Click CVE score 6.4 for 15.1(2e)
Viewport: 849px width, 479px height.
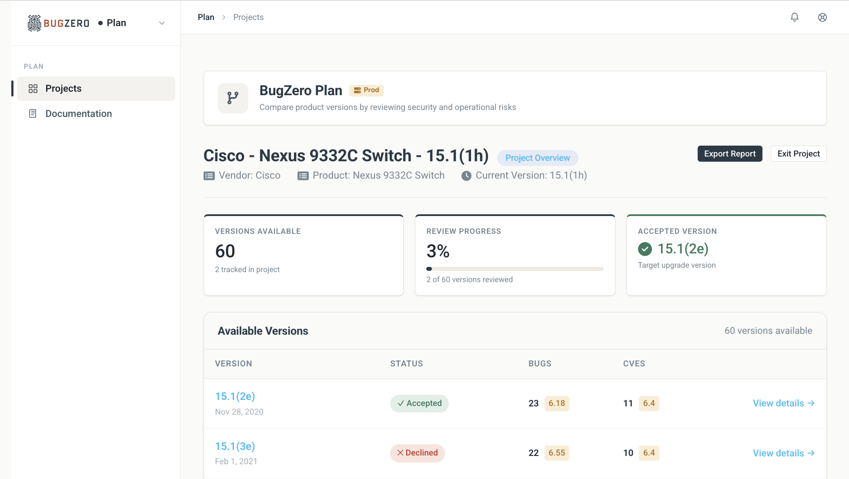(x=649, y=403)
